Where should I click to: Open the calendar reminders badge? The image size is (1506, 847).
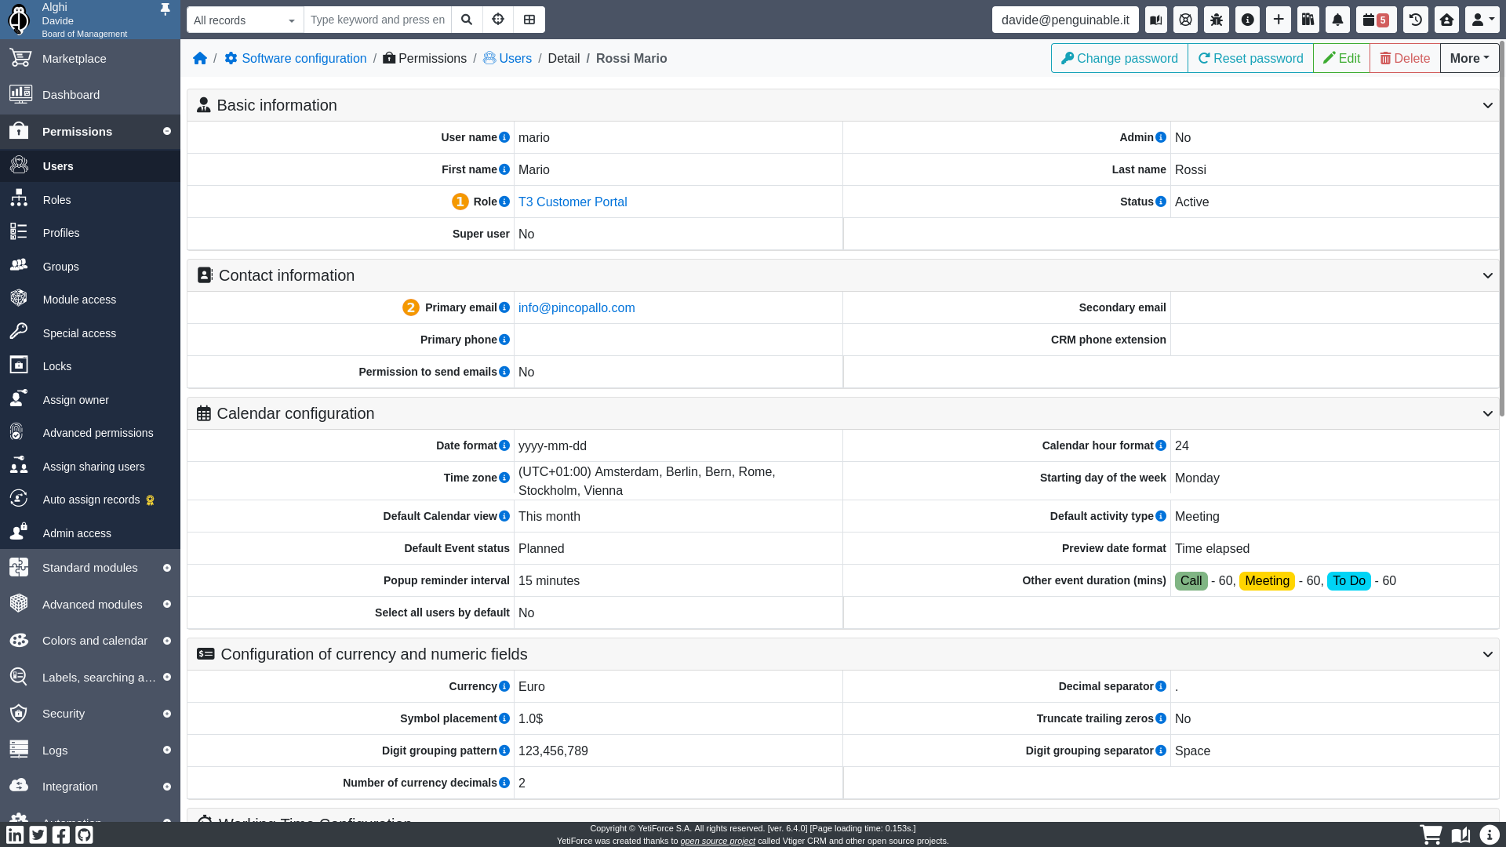(1376, 20)
